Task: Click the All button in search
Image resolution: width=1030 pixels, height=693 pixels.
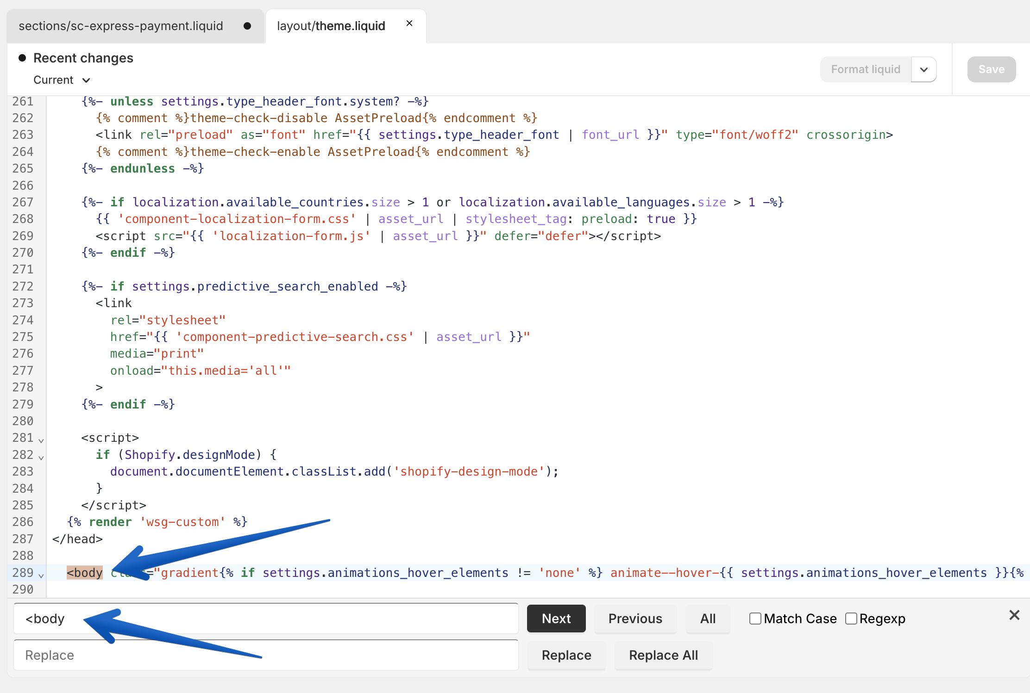Action: tap(708, 619)
